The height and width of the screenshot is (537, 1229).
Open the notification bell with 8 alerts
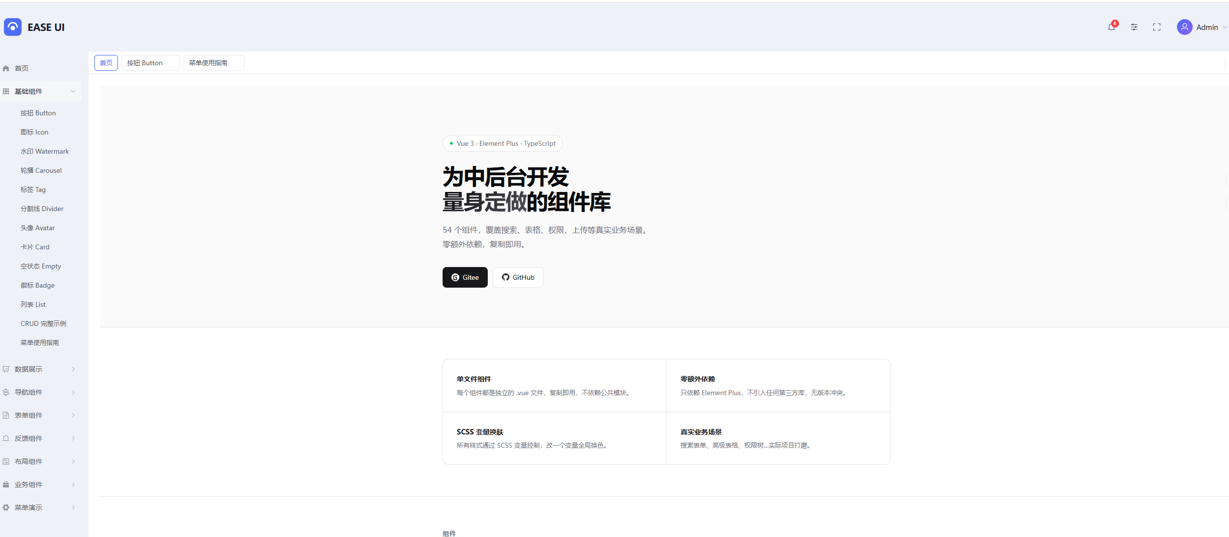tap(1111, 27)
